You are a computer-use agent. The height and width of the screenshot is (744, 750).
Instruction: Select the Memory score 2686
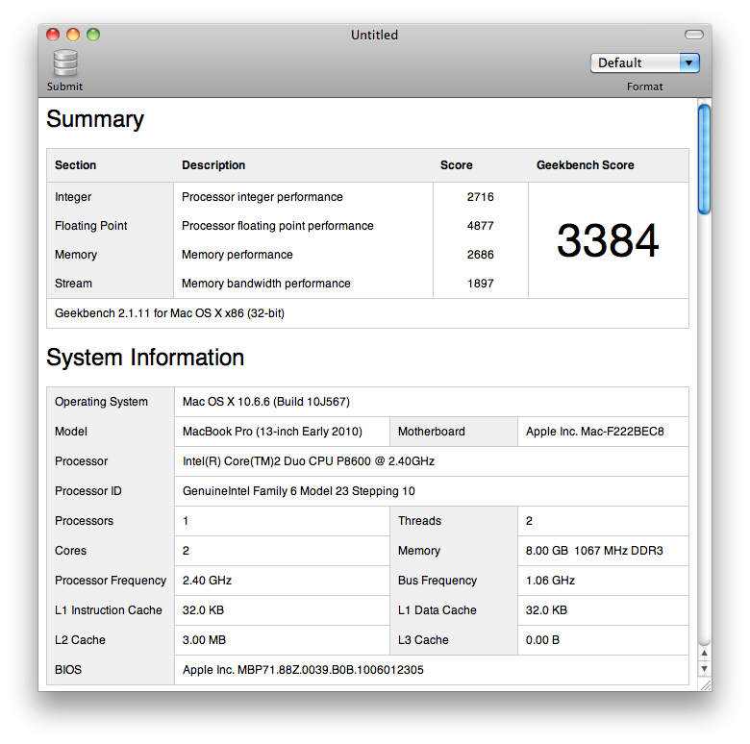pyautogui.click(x=480, y=255)
